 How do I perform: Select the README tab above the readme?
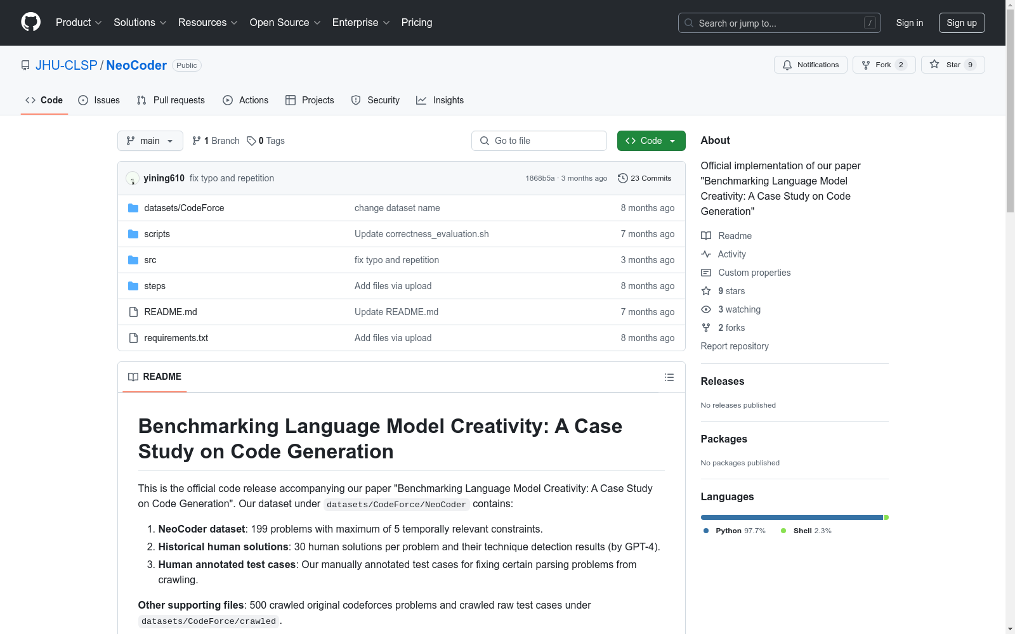pos(155,377)
